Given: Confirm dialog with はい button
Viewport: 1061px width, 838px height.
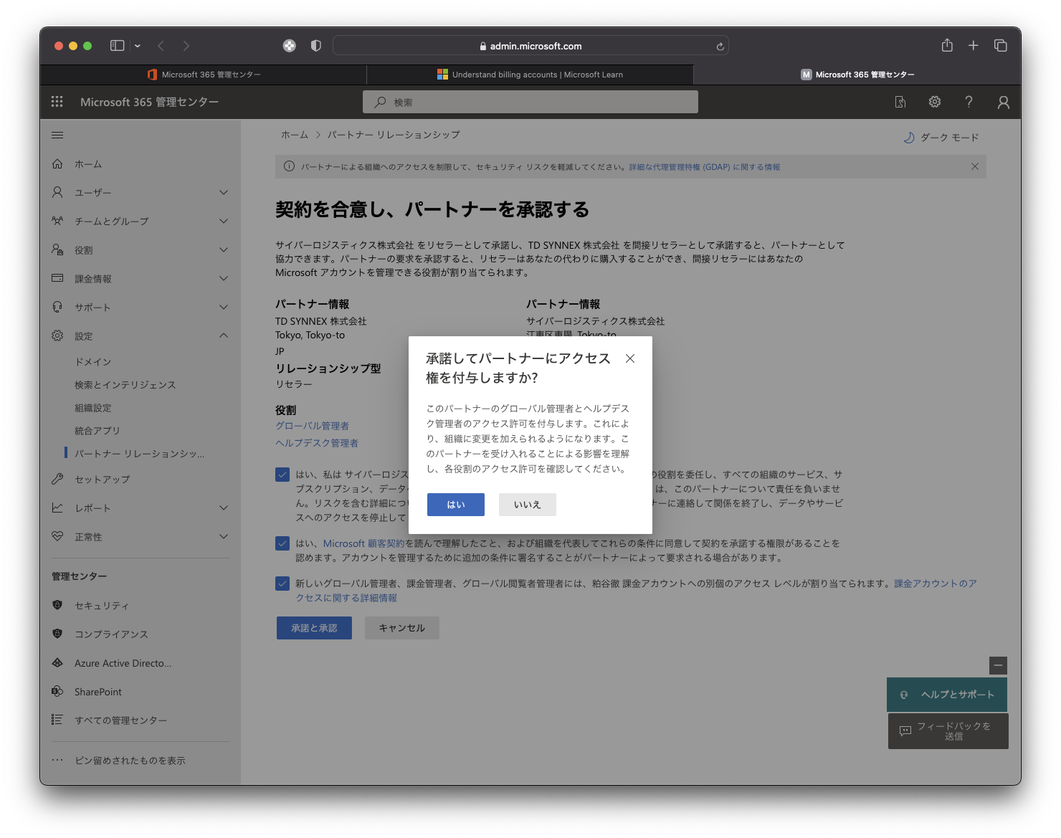Looking at the screenshot, I should click(456, 505).
